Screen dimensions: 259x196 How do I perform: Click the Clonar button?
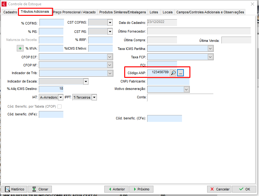40,189
